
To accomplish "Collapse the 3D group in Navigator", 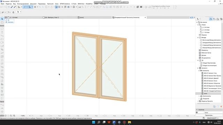I will pyautogui.click(x=198, y=60).
